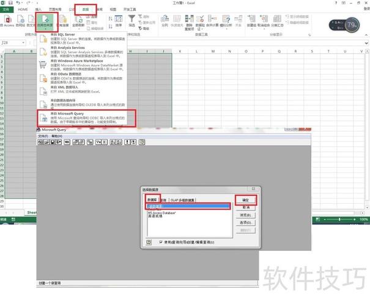Click Existing Connections (现有连接) icon

click(x=63, y=21)
